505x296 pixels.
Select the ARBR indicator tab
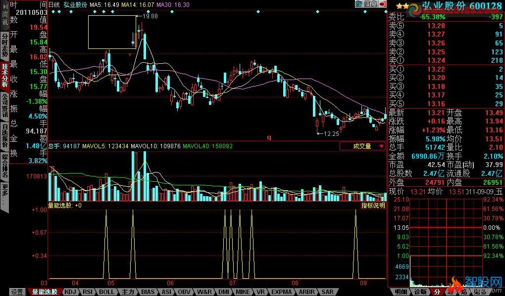pos(307,292)
